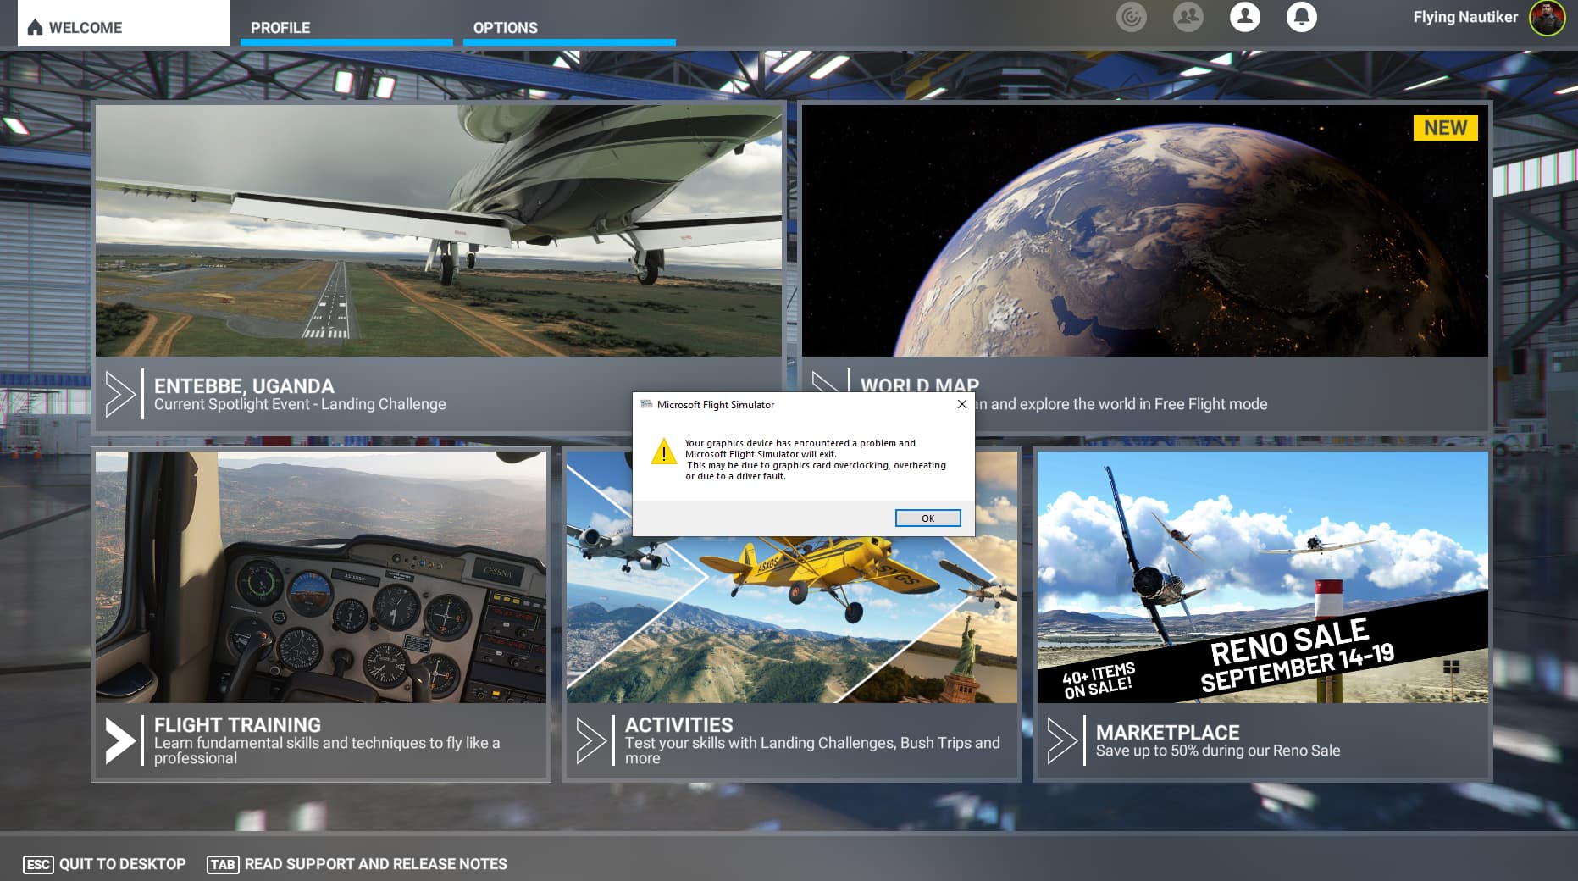Click the yellow warning icon in the dialog
Screen dimensions: 1578x881
pyautogui.click(x=664, y=453)
